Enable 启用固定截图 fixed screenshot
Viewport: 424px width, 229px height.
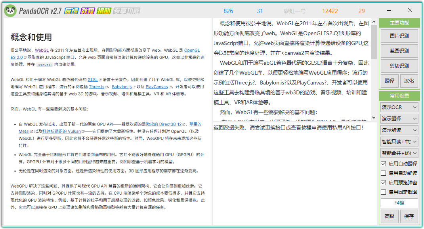(383, 192)
